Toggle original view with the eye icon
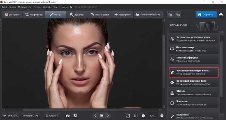The image size is (226, 120). pyautogui.click(x=67, y=116)
